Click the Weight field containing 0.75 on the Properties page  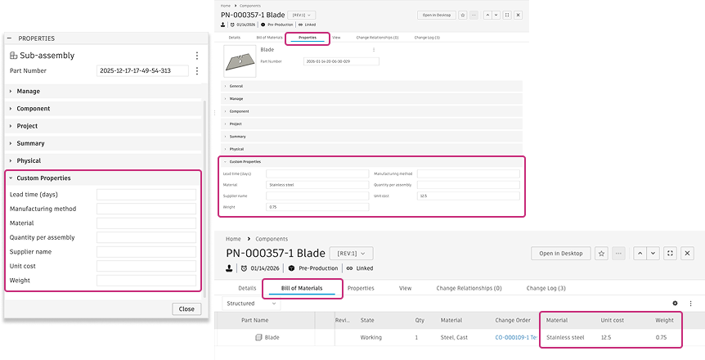point(317,207)
